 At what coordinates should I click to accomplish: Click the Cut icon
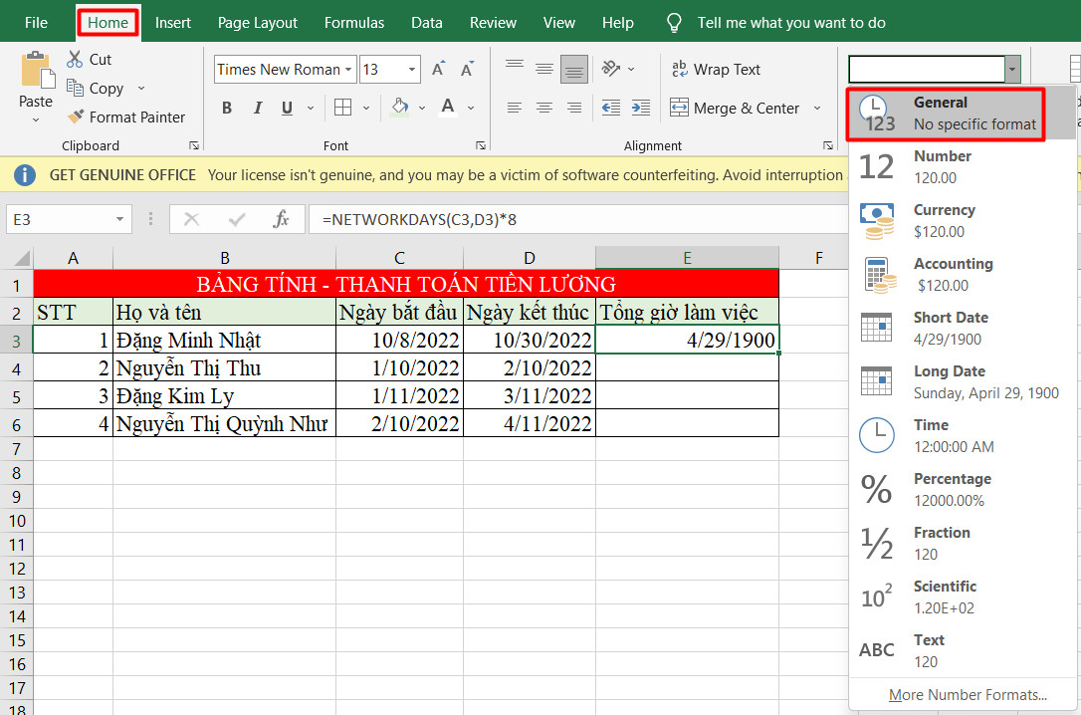click(75, 59)
